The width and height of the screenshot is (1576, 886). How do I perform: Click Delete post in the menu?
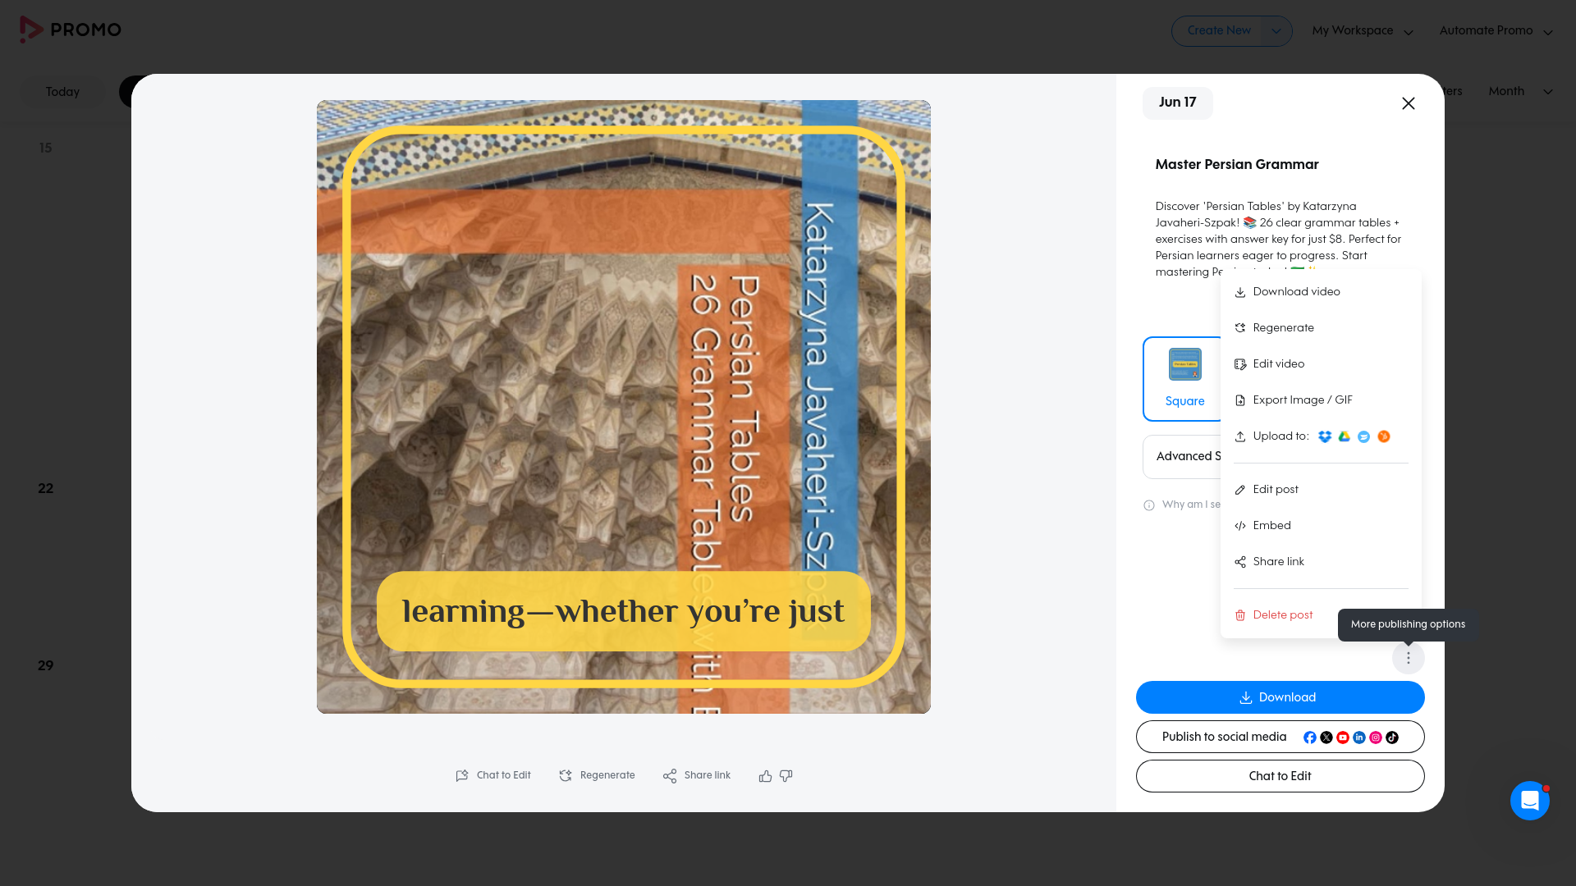pos(1273,615)
